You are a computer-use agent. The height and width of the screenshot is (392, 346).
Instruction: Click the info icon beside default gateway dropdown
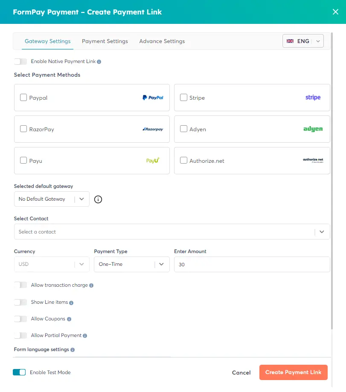coord(98,199)
